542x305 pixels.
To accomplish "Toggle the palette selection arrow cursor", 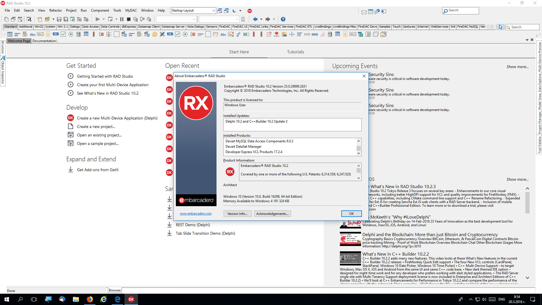I will (x=501, y=27).
